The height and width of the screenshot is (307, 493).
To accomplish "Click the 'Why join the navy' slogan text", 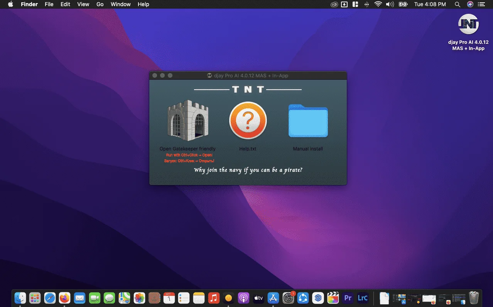I will click(x=248, y=170).
